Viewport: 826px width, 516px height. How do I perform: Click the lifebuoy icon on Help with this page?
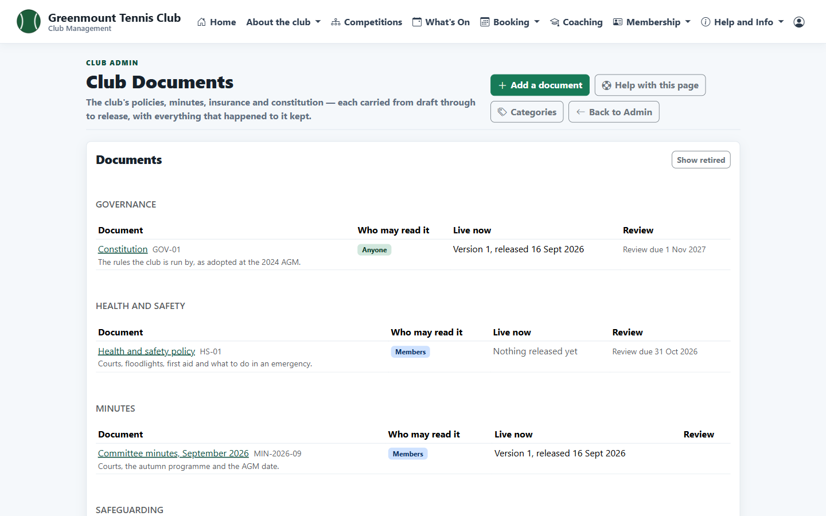click(606, 85)
